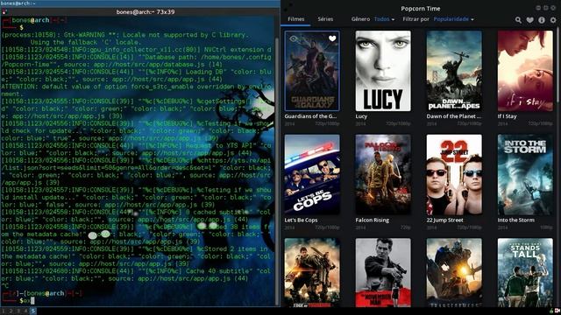
Task: Click the 'Falcon Rising' title text
Action: (x=372, y=220)
